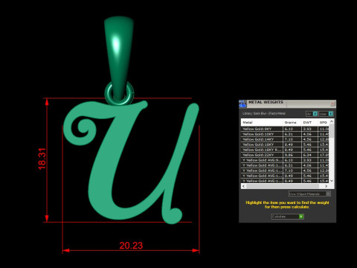Viewport: 357px width, 268px height.
Task: Click the vertical scrollbar thumb in list
Action: click(x=332, y=130)
